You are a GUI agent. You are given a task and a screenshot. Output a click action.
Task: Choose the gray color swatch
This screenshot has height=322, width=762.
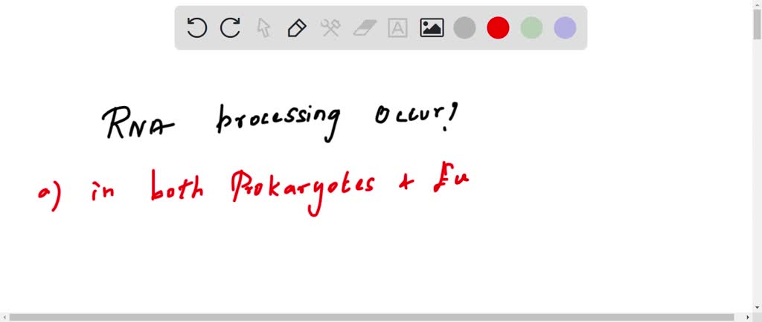[464, 27]
